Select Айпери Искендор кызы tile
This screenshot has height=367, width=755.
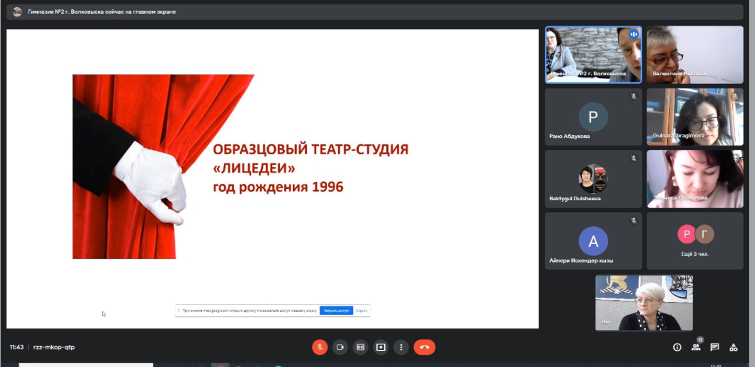(593, 241)
